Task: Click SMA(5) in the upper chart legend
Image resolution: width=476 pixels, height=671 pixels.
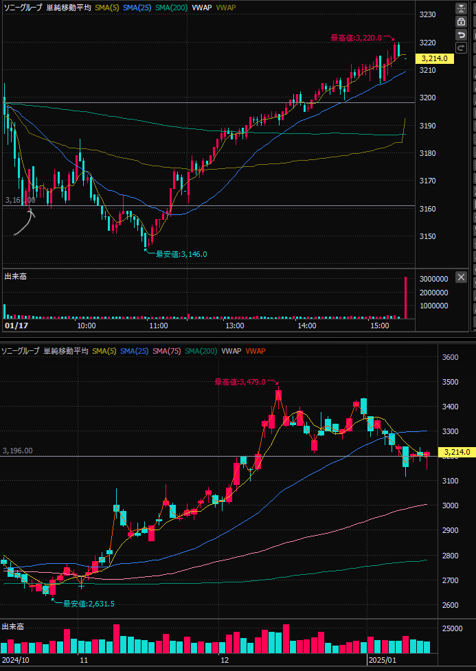Action: click(107, 8)
